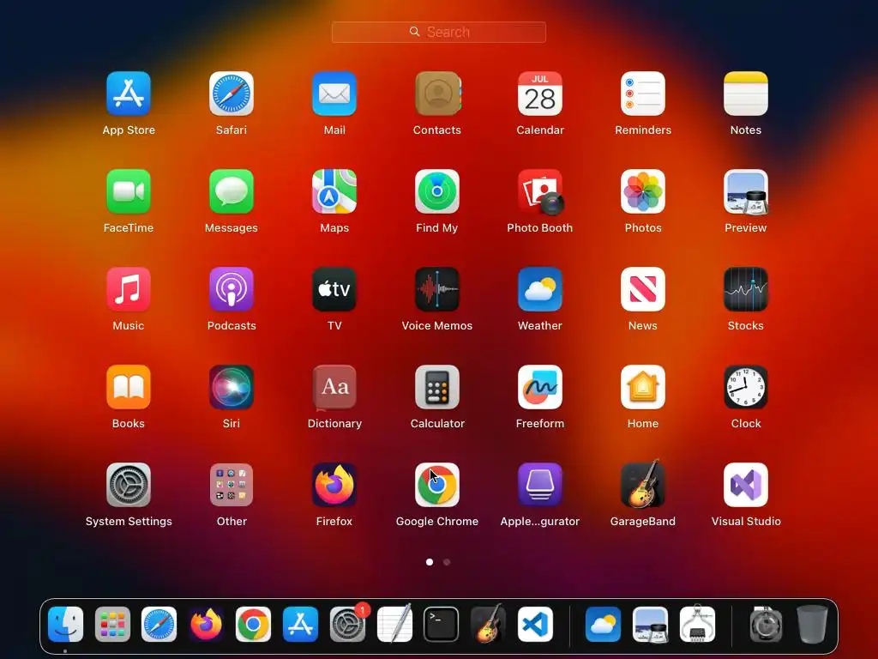Image resolution: width=878 pixels, height=659 pixels.
Task: Launch Voice Memos
Action: click(437, 289)
